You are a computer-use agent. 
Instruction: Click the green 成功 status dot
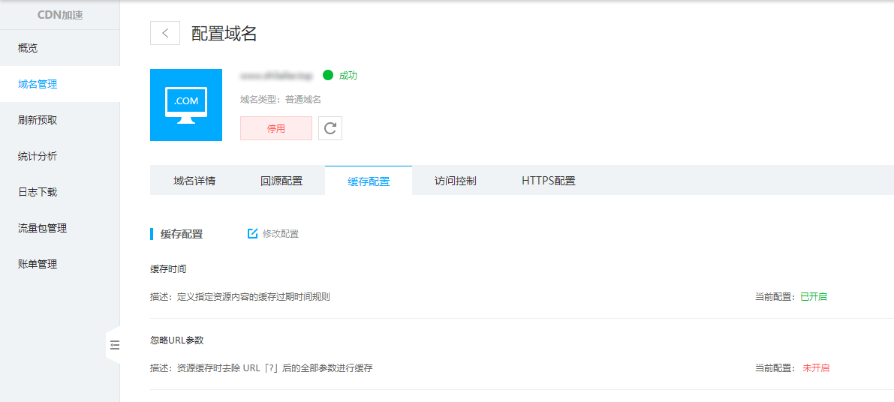pos(327,75)
